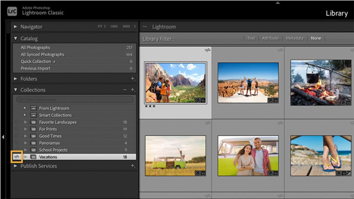Select the Metadata library filter
This screenshot has width=354, height=199.
pyautogui.click(x=294, y=38)
